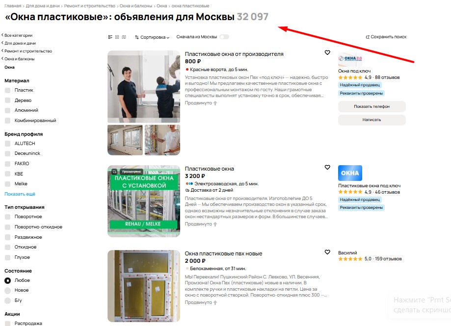This screenshot has height=326, width=451.
Task: Open the blue ОКНА seller logo
Action: click(350, 173)
